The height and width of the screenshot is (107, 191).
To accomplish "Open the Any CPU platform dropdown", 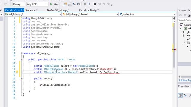I will tap(37, 4).
